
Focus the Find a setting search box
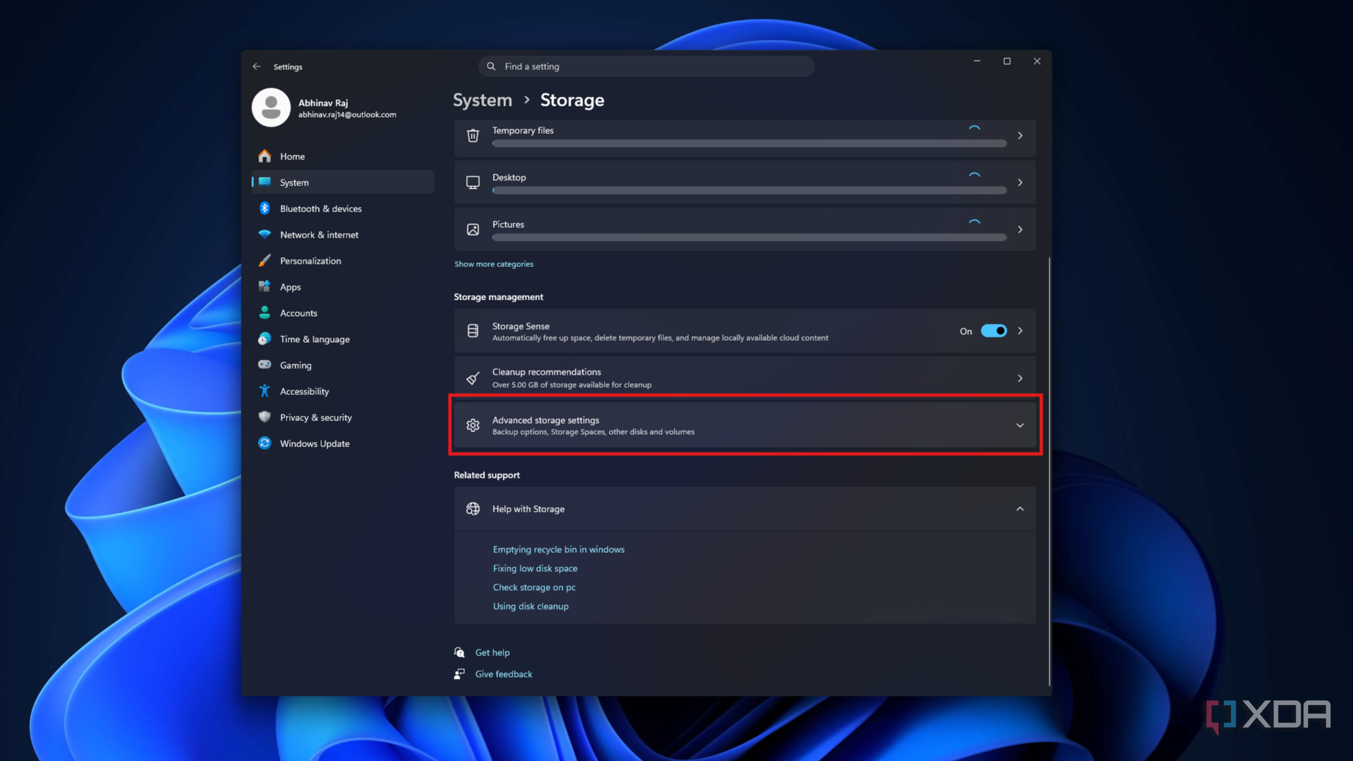[646, 67]
